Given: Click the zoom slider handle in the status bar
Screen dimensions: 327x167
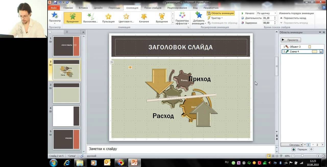Looking at the screenshot, I should coord(302,156).
